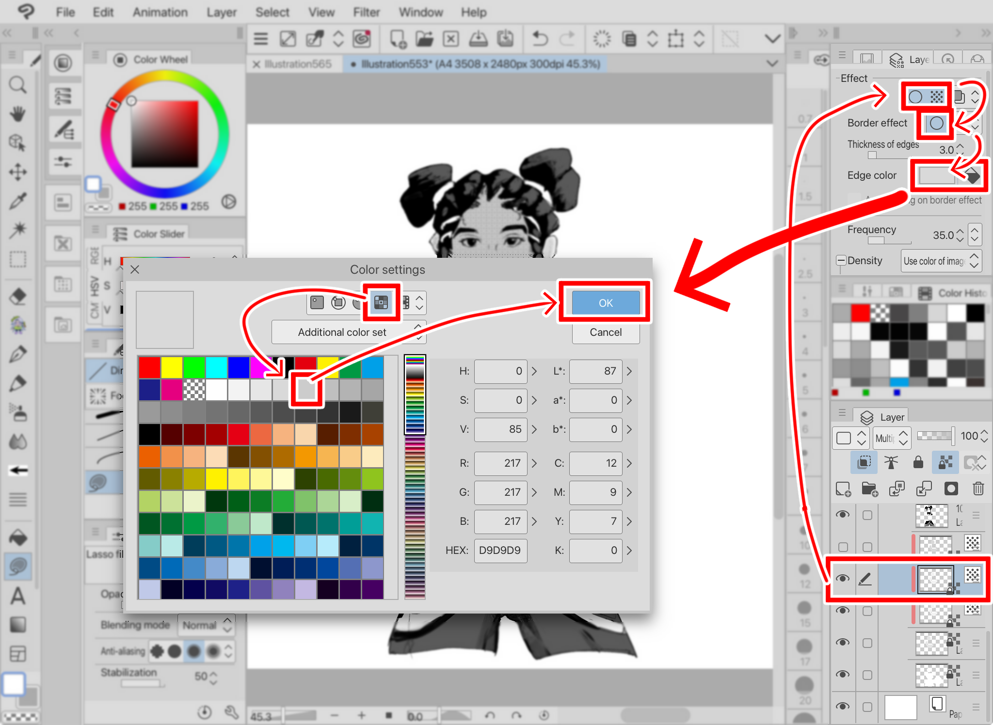Click Cancel in Color settings
This screenshot has width=993, height=725.
tap(606, 332)
